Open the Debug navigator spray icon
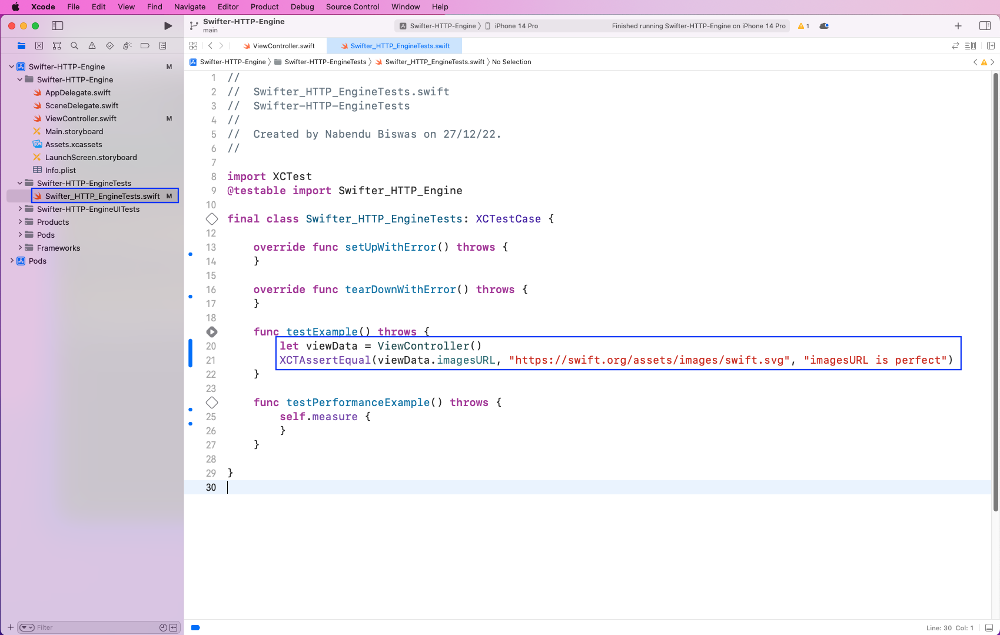 127,45
